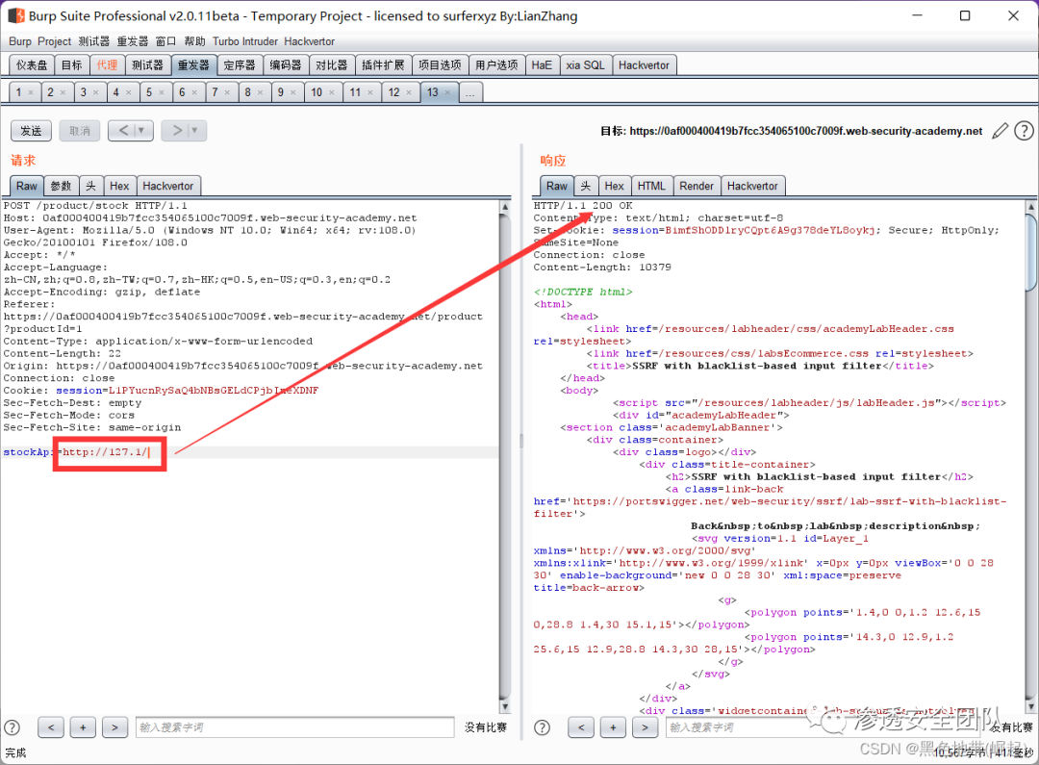This screenshot has height=765, width=1039.
Task: Switch to the 编码器 decoder tab
Action: coord(286,65)
